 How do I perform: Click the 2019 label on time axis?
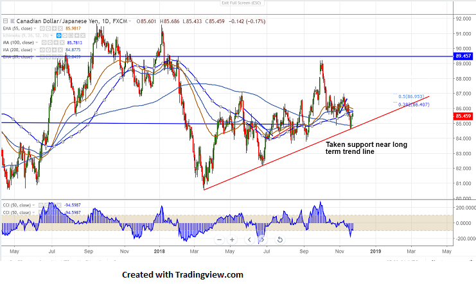tap(376, 251)
